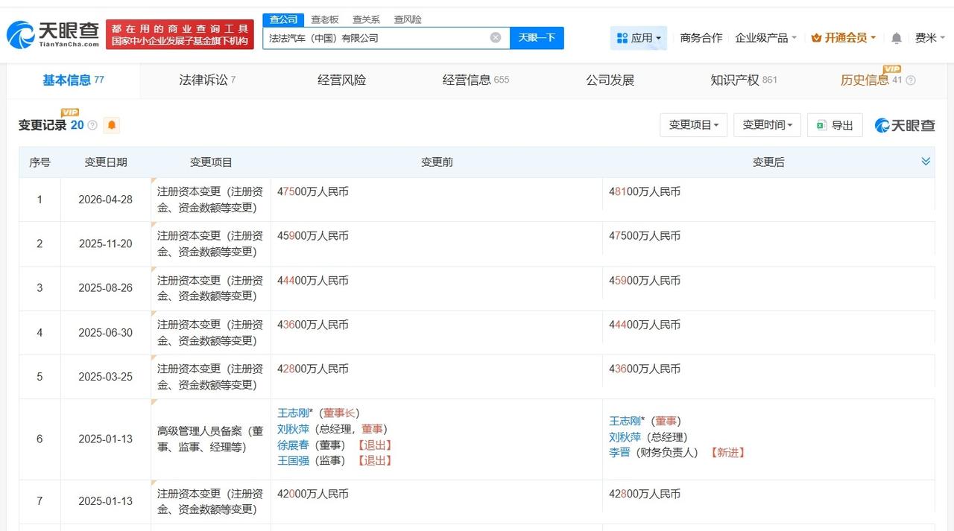This screenshot has height=531, width=954.
Task: Switch to the 经营信息 tab
Action: point(476,80)
